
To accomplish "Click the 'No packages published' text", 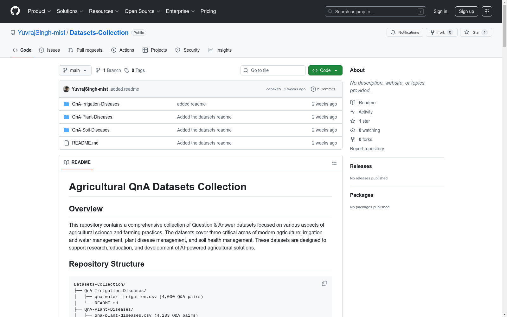I will (x=370, y=207).
